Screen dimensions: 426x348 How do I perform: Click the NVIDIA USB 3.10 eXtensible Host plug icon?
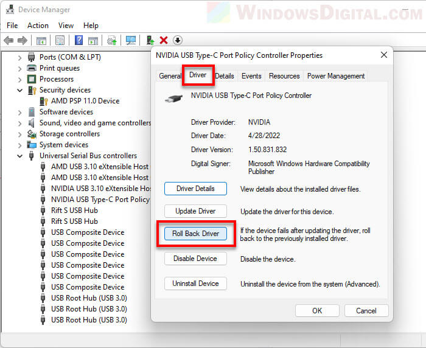[43, 189]
